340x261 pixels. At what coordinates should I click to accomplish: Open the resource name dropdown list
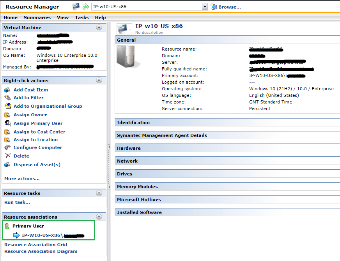tap(205, 7)
